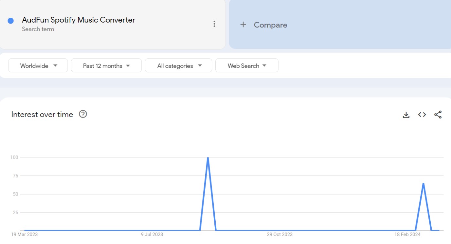The width and height of the screenshot is (451, 244).
Task: Click the 100 peak point on the chart line
Action: (208, 158)
